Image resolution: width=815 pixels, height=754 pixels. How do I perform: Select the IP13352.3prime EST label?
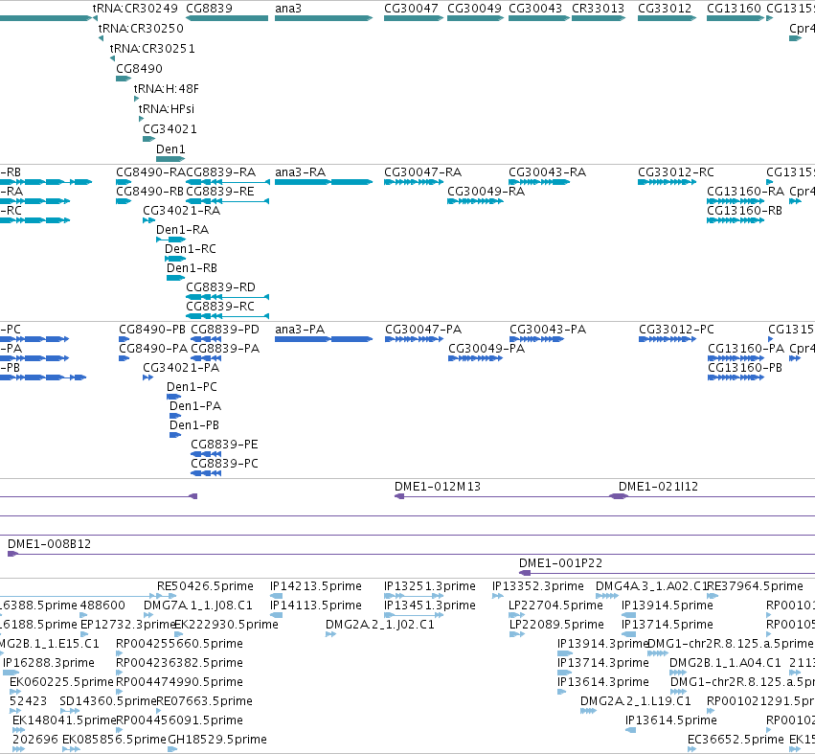coord(538,586)
